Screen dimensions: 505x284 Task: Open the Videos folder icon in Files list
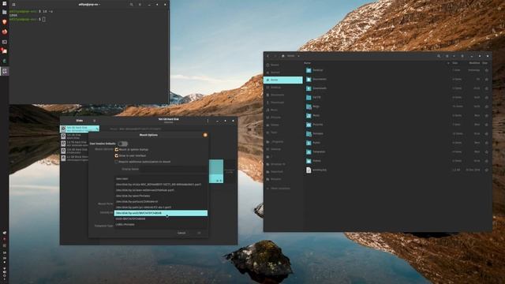(309, 161)
